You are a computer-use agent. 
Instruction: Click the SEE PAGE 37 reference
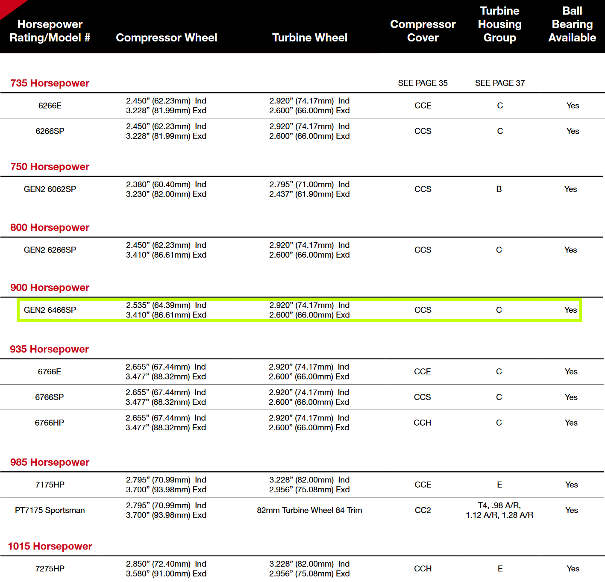[x=499, y=83]
